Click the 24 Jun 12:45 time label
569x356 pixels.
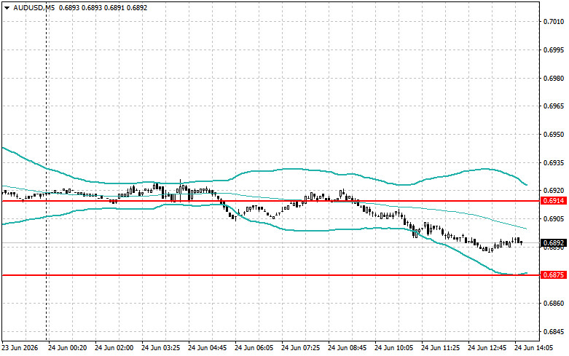(x=487, y=348)
